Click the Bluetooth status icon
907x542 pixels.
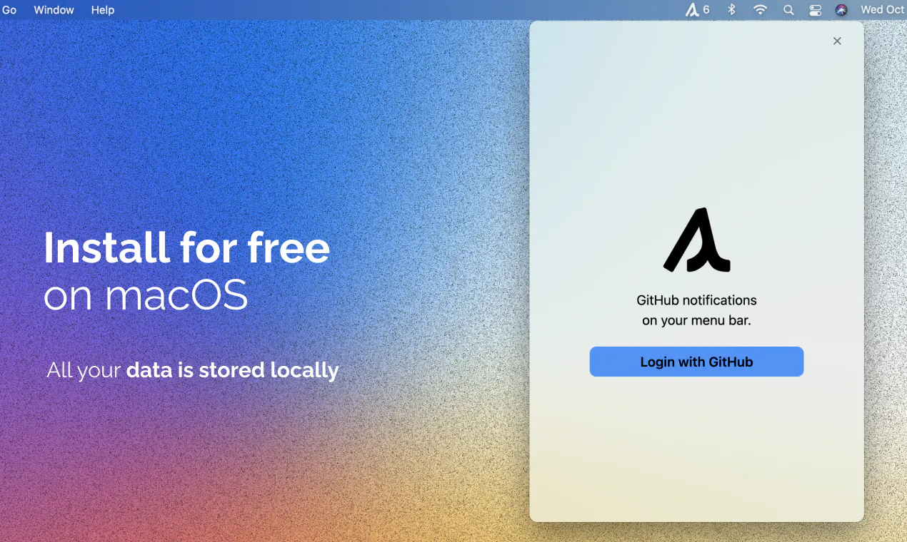[731, 10]
